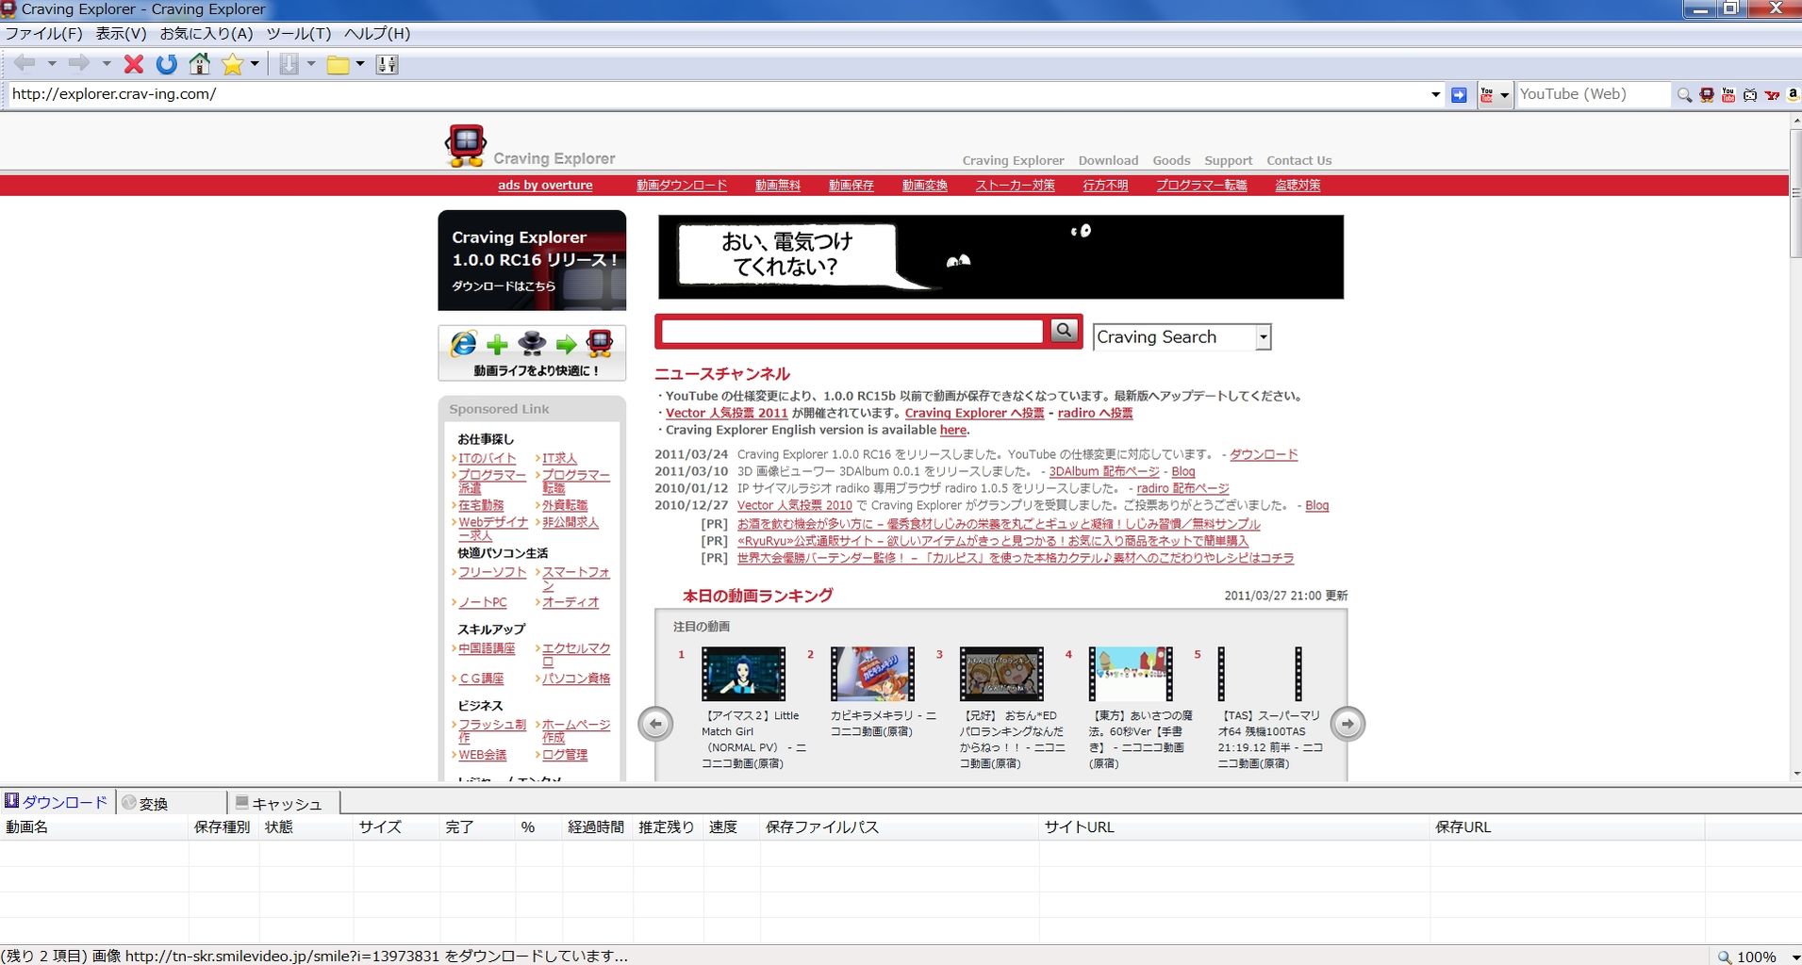Sort the list by 動画名 column header
Screen dimensions: 1802x965
[94, 827]
